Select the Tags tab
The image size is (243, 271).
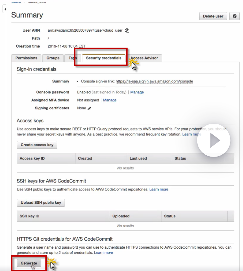72,58
